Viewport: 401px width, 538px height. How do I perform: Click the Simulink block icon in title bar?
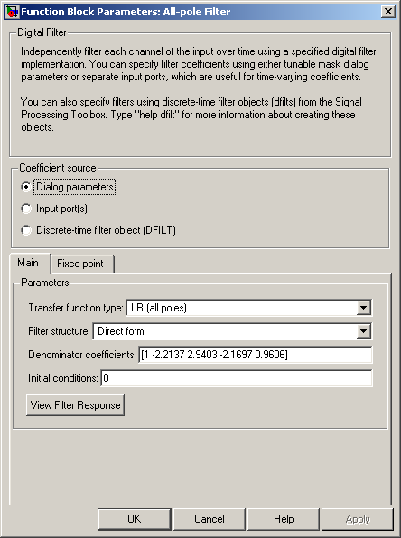point(12,12)
